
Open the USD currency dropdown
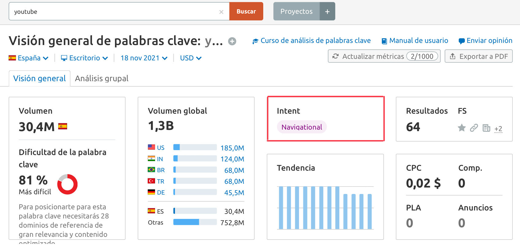click(x=191, y=58)
